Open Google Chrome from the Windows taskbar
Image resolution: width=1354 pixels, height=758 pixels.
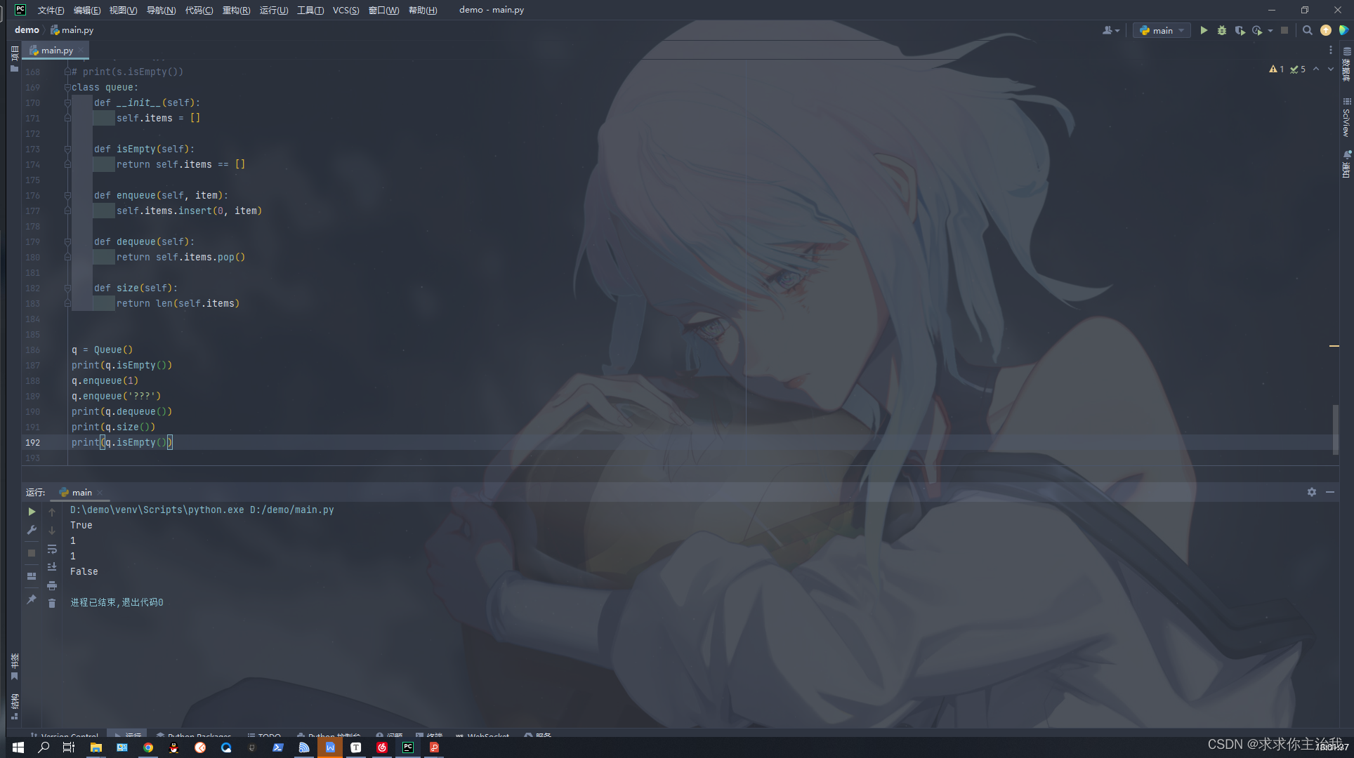[x=148, y=747]
